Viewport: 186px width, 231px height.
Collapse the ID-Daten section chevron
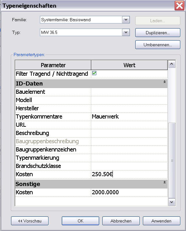tap(164, 82)
